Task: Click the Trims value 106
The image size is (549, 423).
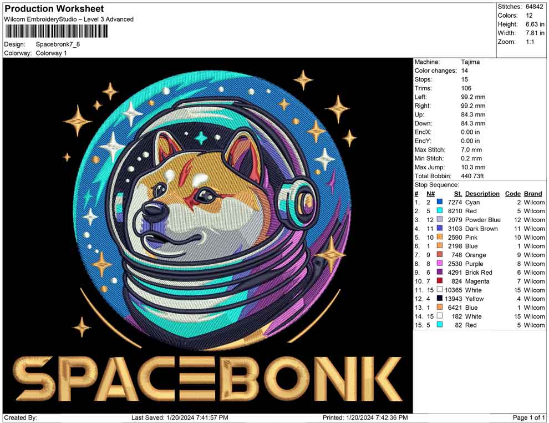Action: click(466, 88)
